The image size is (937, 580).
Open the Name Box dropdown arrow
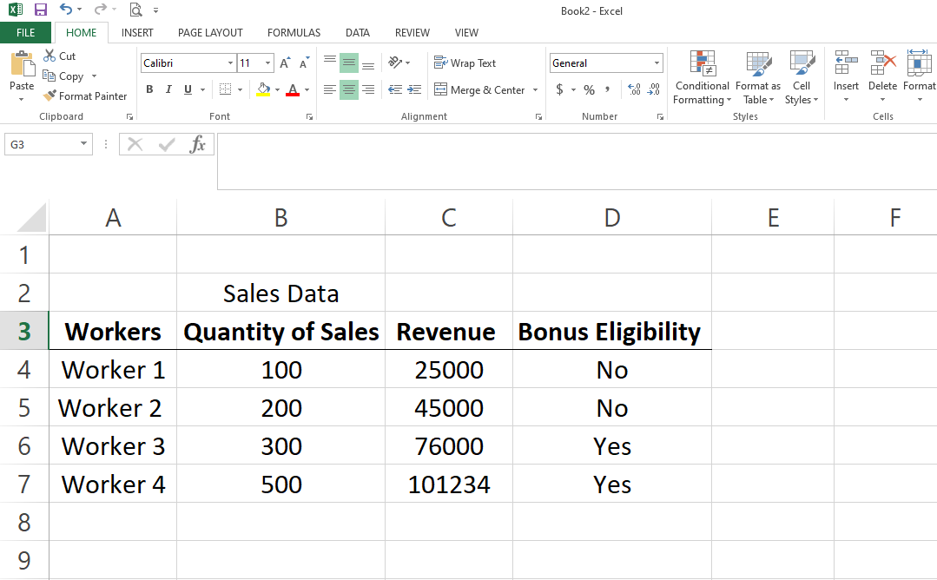point(83,145)
